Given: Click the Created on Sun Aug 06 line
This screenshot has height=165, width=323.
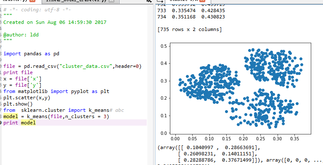Looking at the screenshot, I should coord(55,22).
